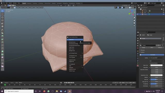Image resolution: width=165 pixels, height=93 pixels.
Task: Choose Triangulate Faces in context menu
Action: tap(75, 56)
